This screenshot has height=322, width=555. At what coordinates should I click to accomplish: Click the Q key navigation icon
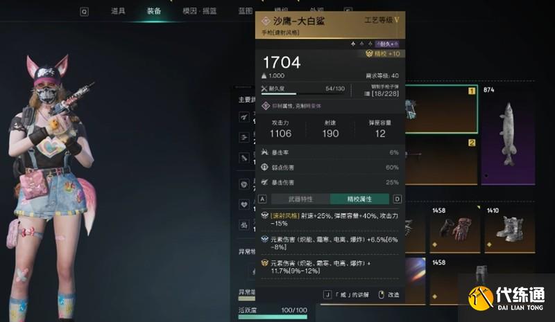point(84,12)
